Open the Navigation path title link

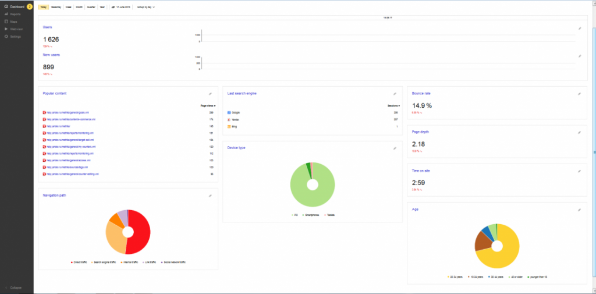[55, 195]
